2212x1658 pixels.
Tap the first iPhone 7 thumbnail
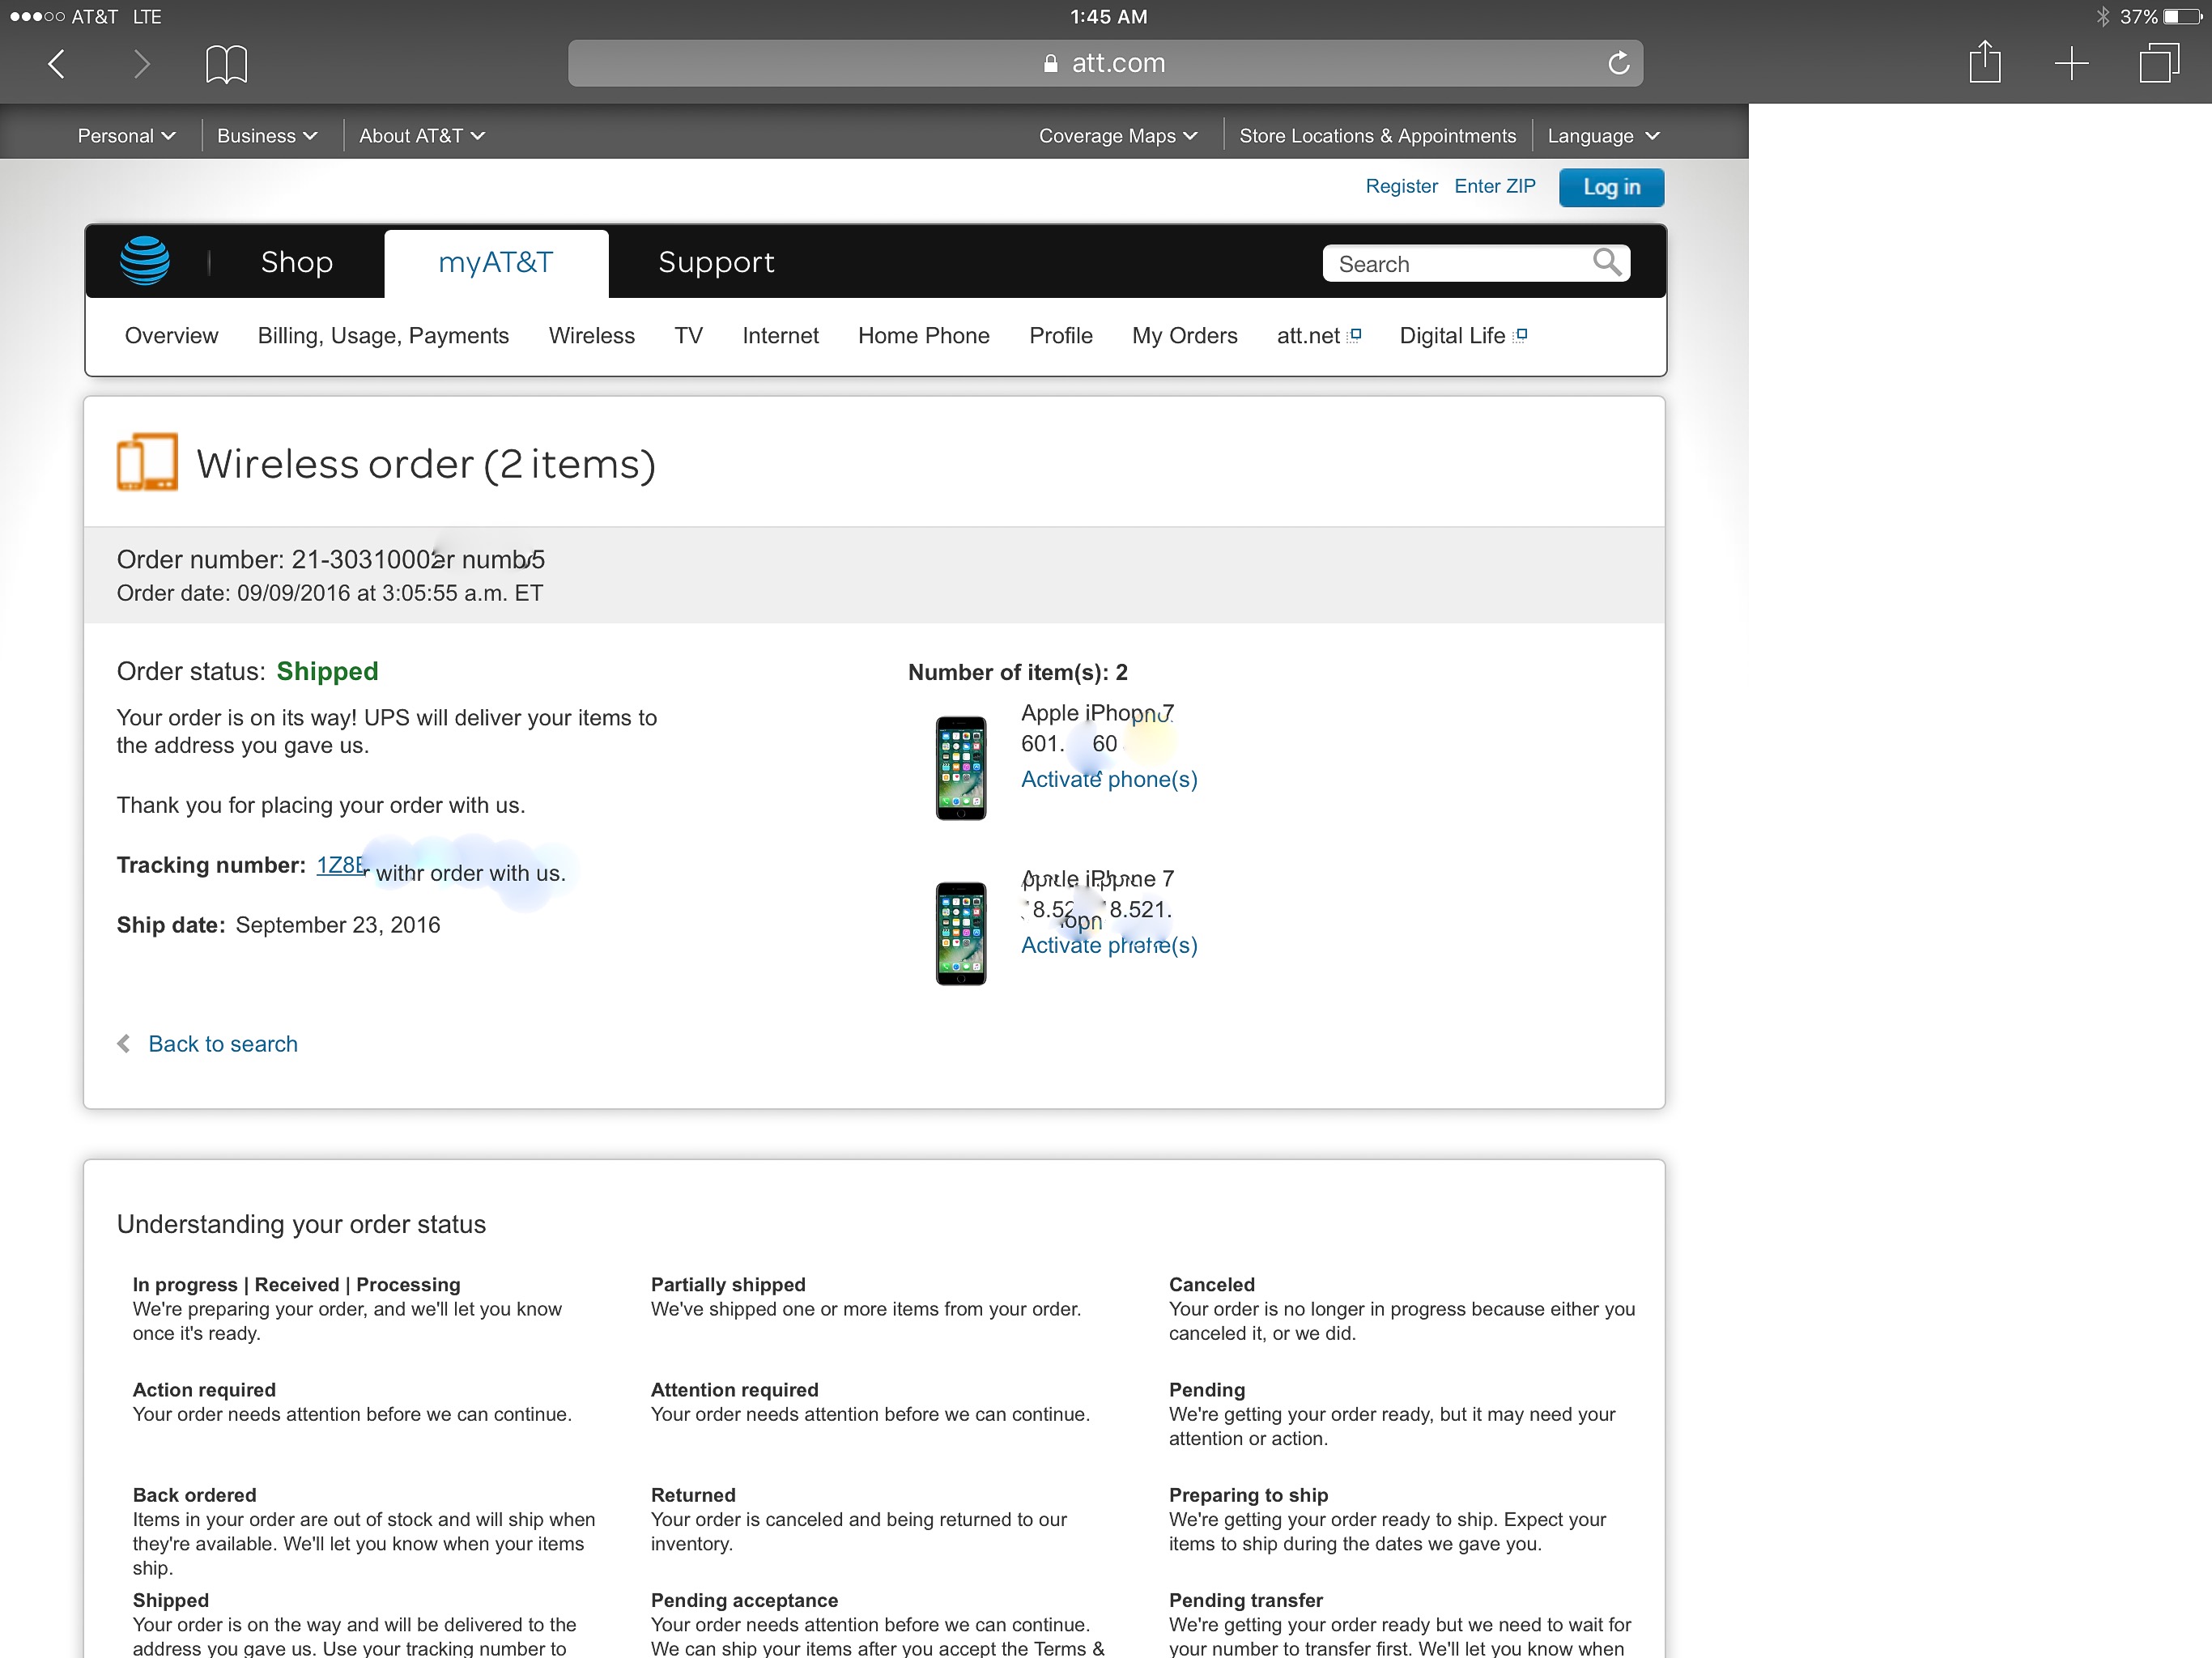click(x=960, y=768)
